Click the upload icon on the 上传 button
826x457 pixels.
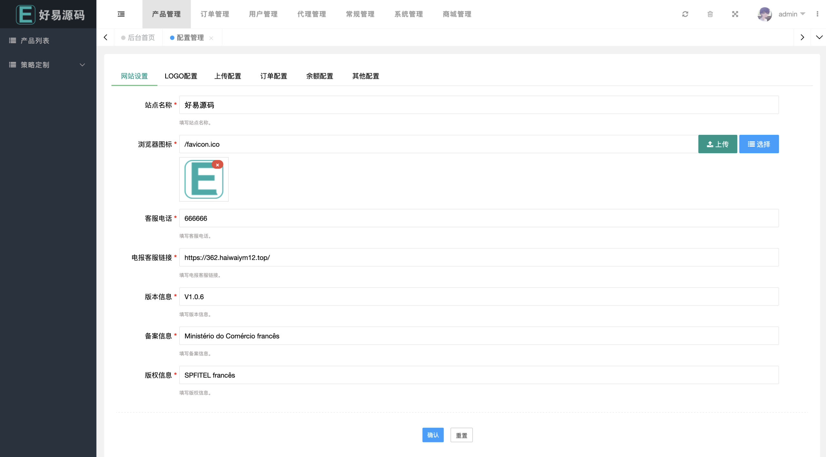710,144
